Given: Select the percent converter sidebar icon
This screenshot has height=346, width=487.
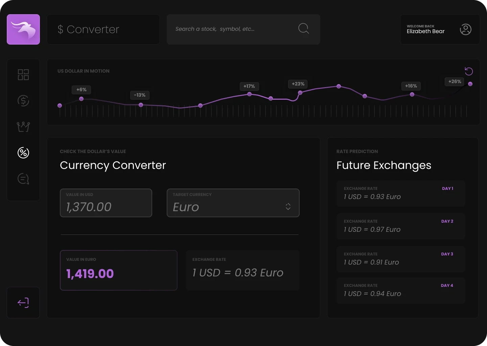Looking at the screenshot, I should (23, 153).
